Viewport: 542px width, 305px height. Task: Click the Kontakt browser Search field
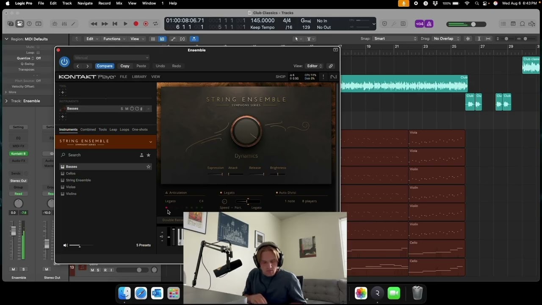(100, 155)
